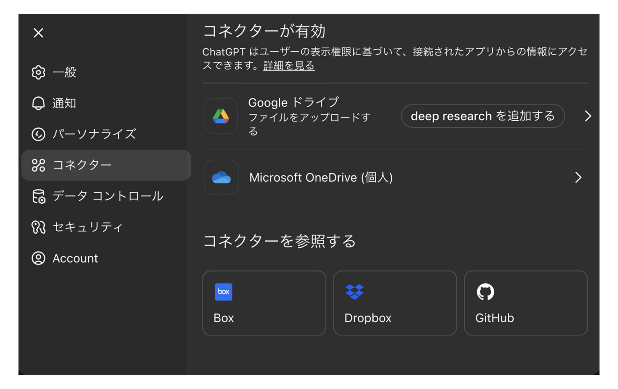Screen dimensions: 618x389
Task: Click the GitHub logo icon
Action: [486, 291]
